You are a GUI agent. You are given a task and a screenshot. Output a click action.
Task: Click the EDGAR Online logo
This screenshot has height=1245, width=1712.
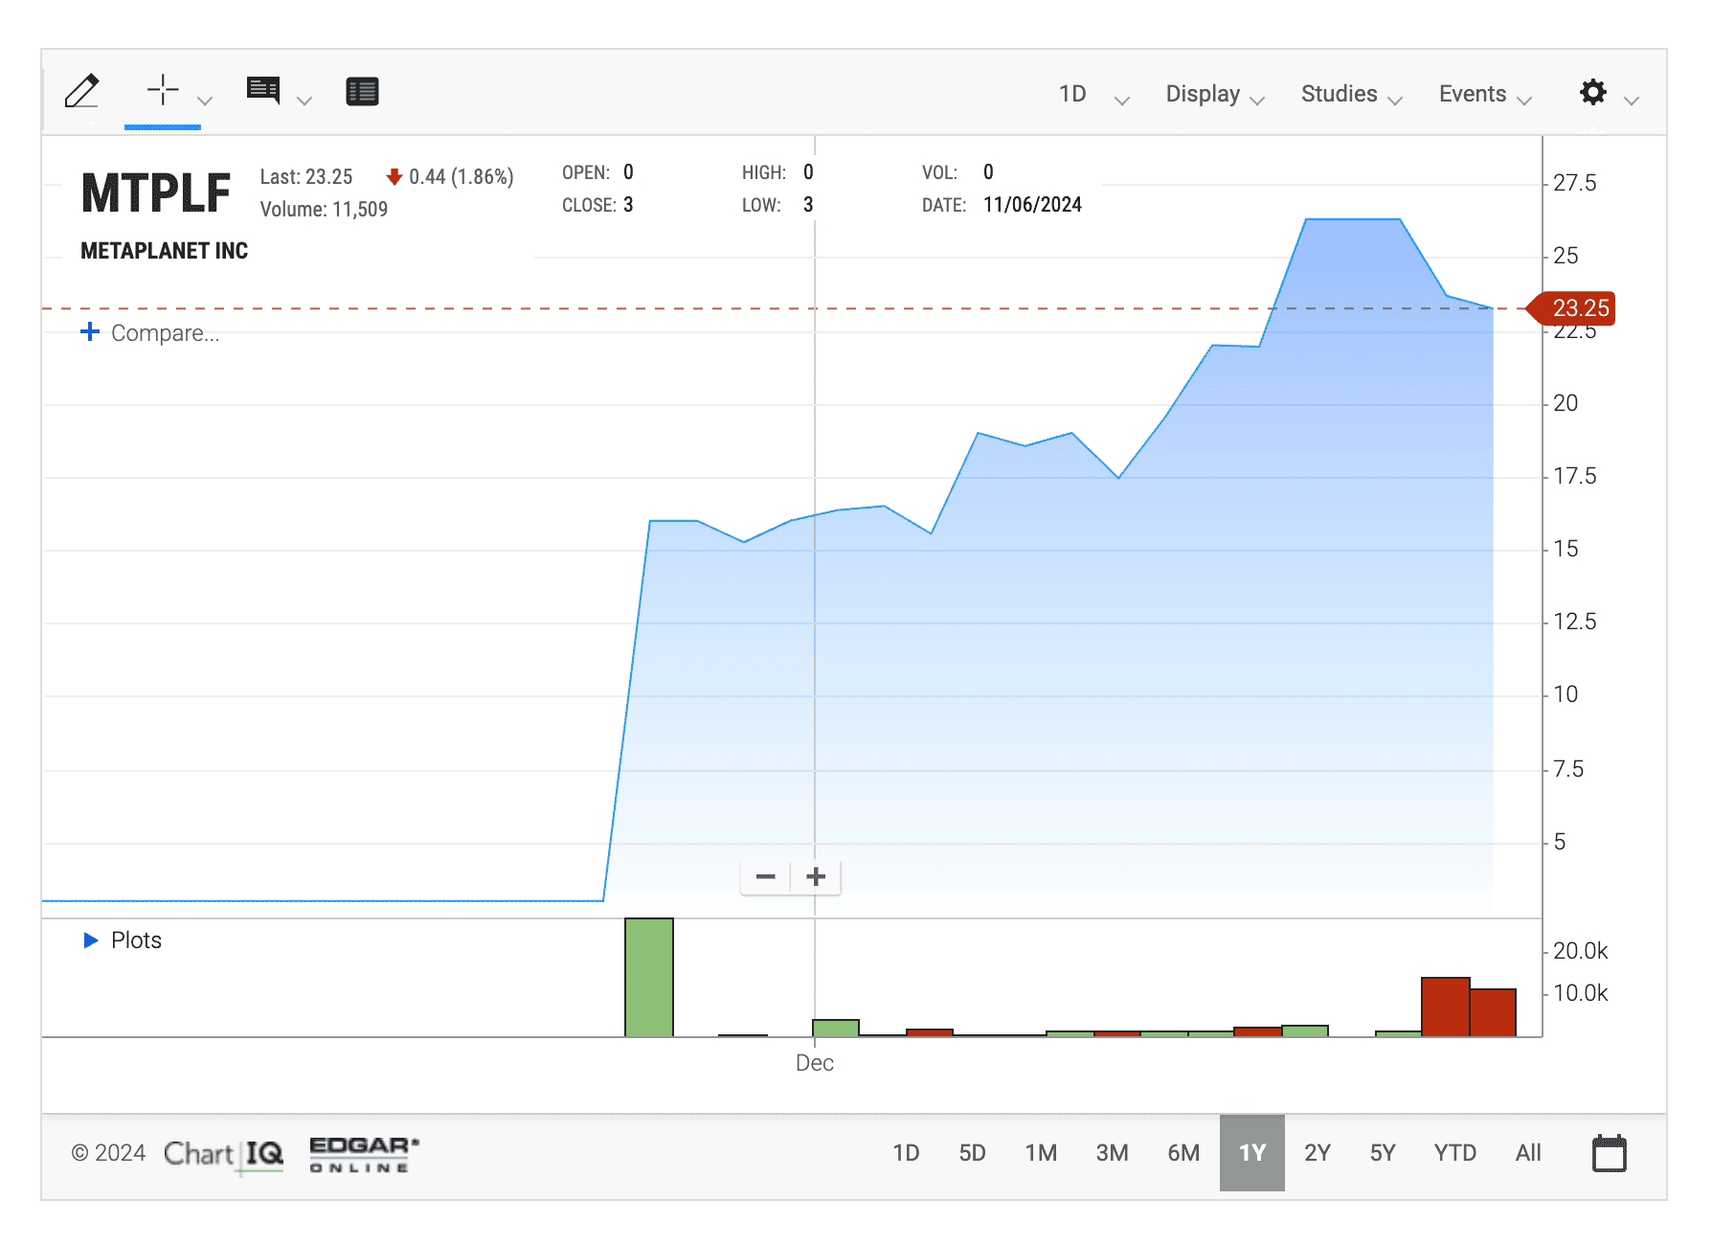[x=364, y=1155]
